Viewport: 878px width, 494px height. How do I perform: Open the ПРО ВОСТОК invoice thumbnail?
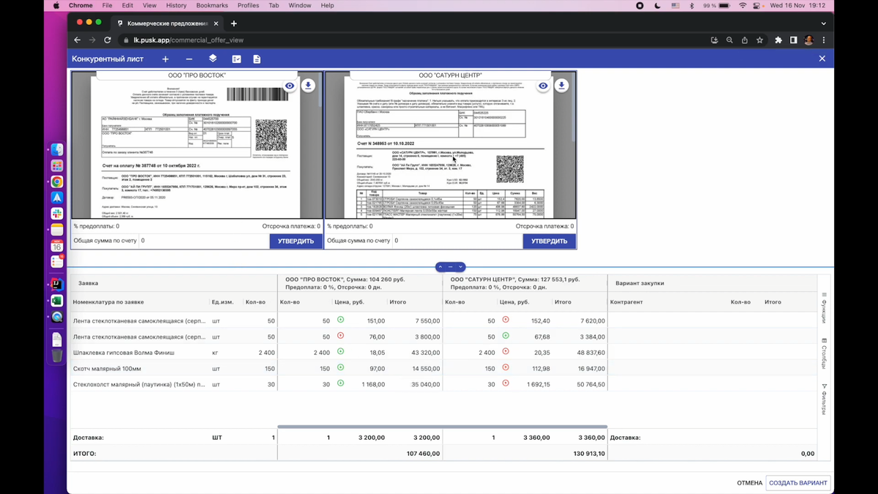(196, 146)
